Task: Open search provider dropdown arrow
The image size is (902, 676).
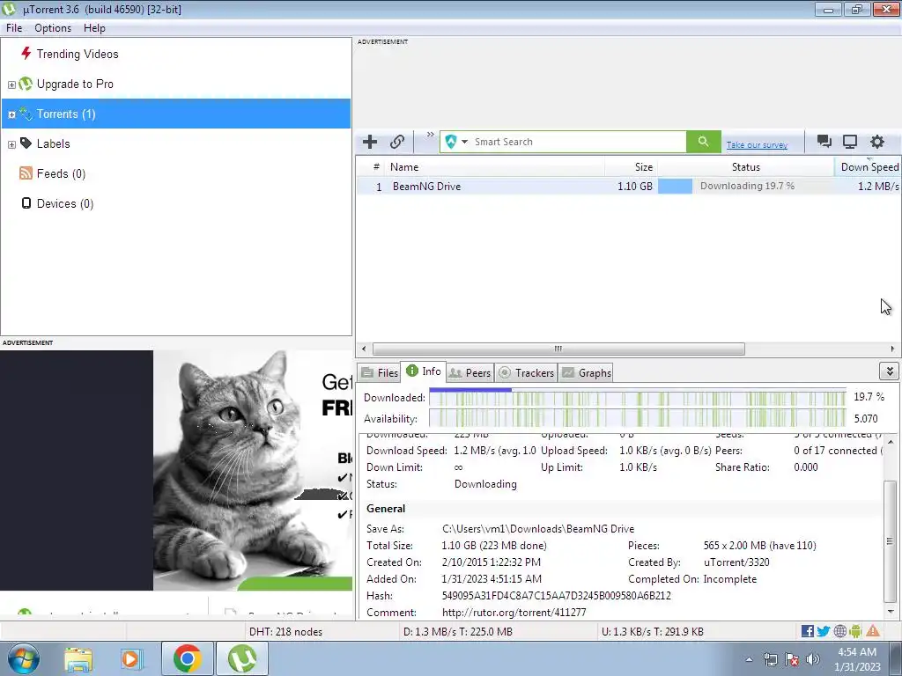Action: click(464, 142)
